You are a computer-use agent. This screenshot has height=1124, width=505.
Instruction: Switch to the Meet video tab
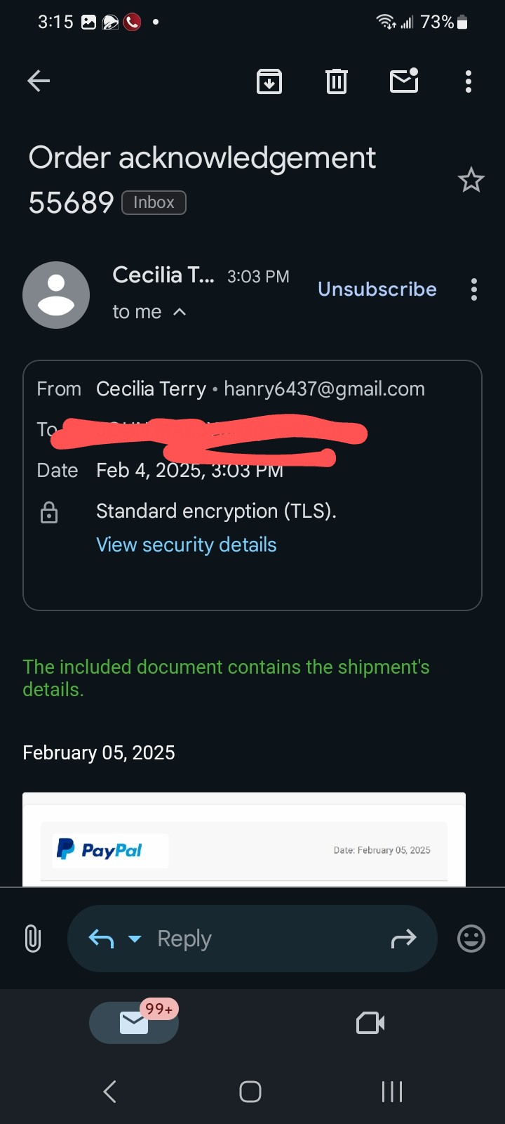click(x=370, y=1023)
